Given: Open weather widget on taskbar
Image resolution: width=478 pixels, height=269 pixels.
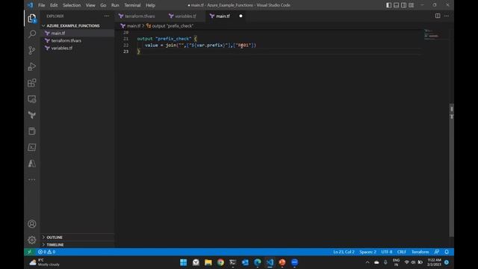Looking at the screenshot, I should pos(45,262).
